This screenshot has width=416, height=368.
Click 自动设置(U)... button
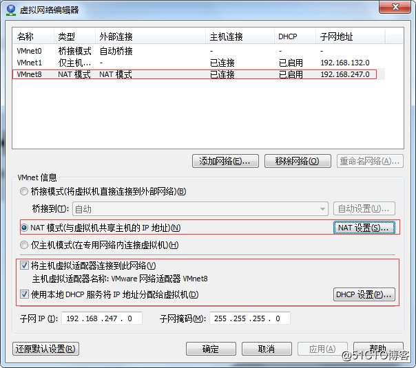coord(364,209)
